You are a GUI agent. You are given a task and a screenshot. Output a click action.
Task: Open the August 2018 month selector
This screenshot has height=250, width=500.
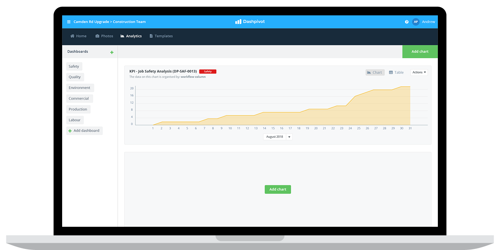275,137
